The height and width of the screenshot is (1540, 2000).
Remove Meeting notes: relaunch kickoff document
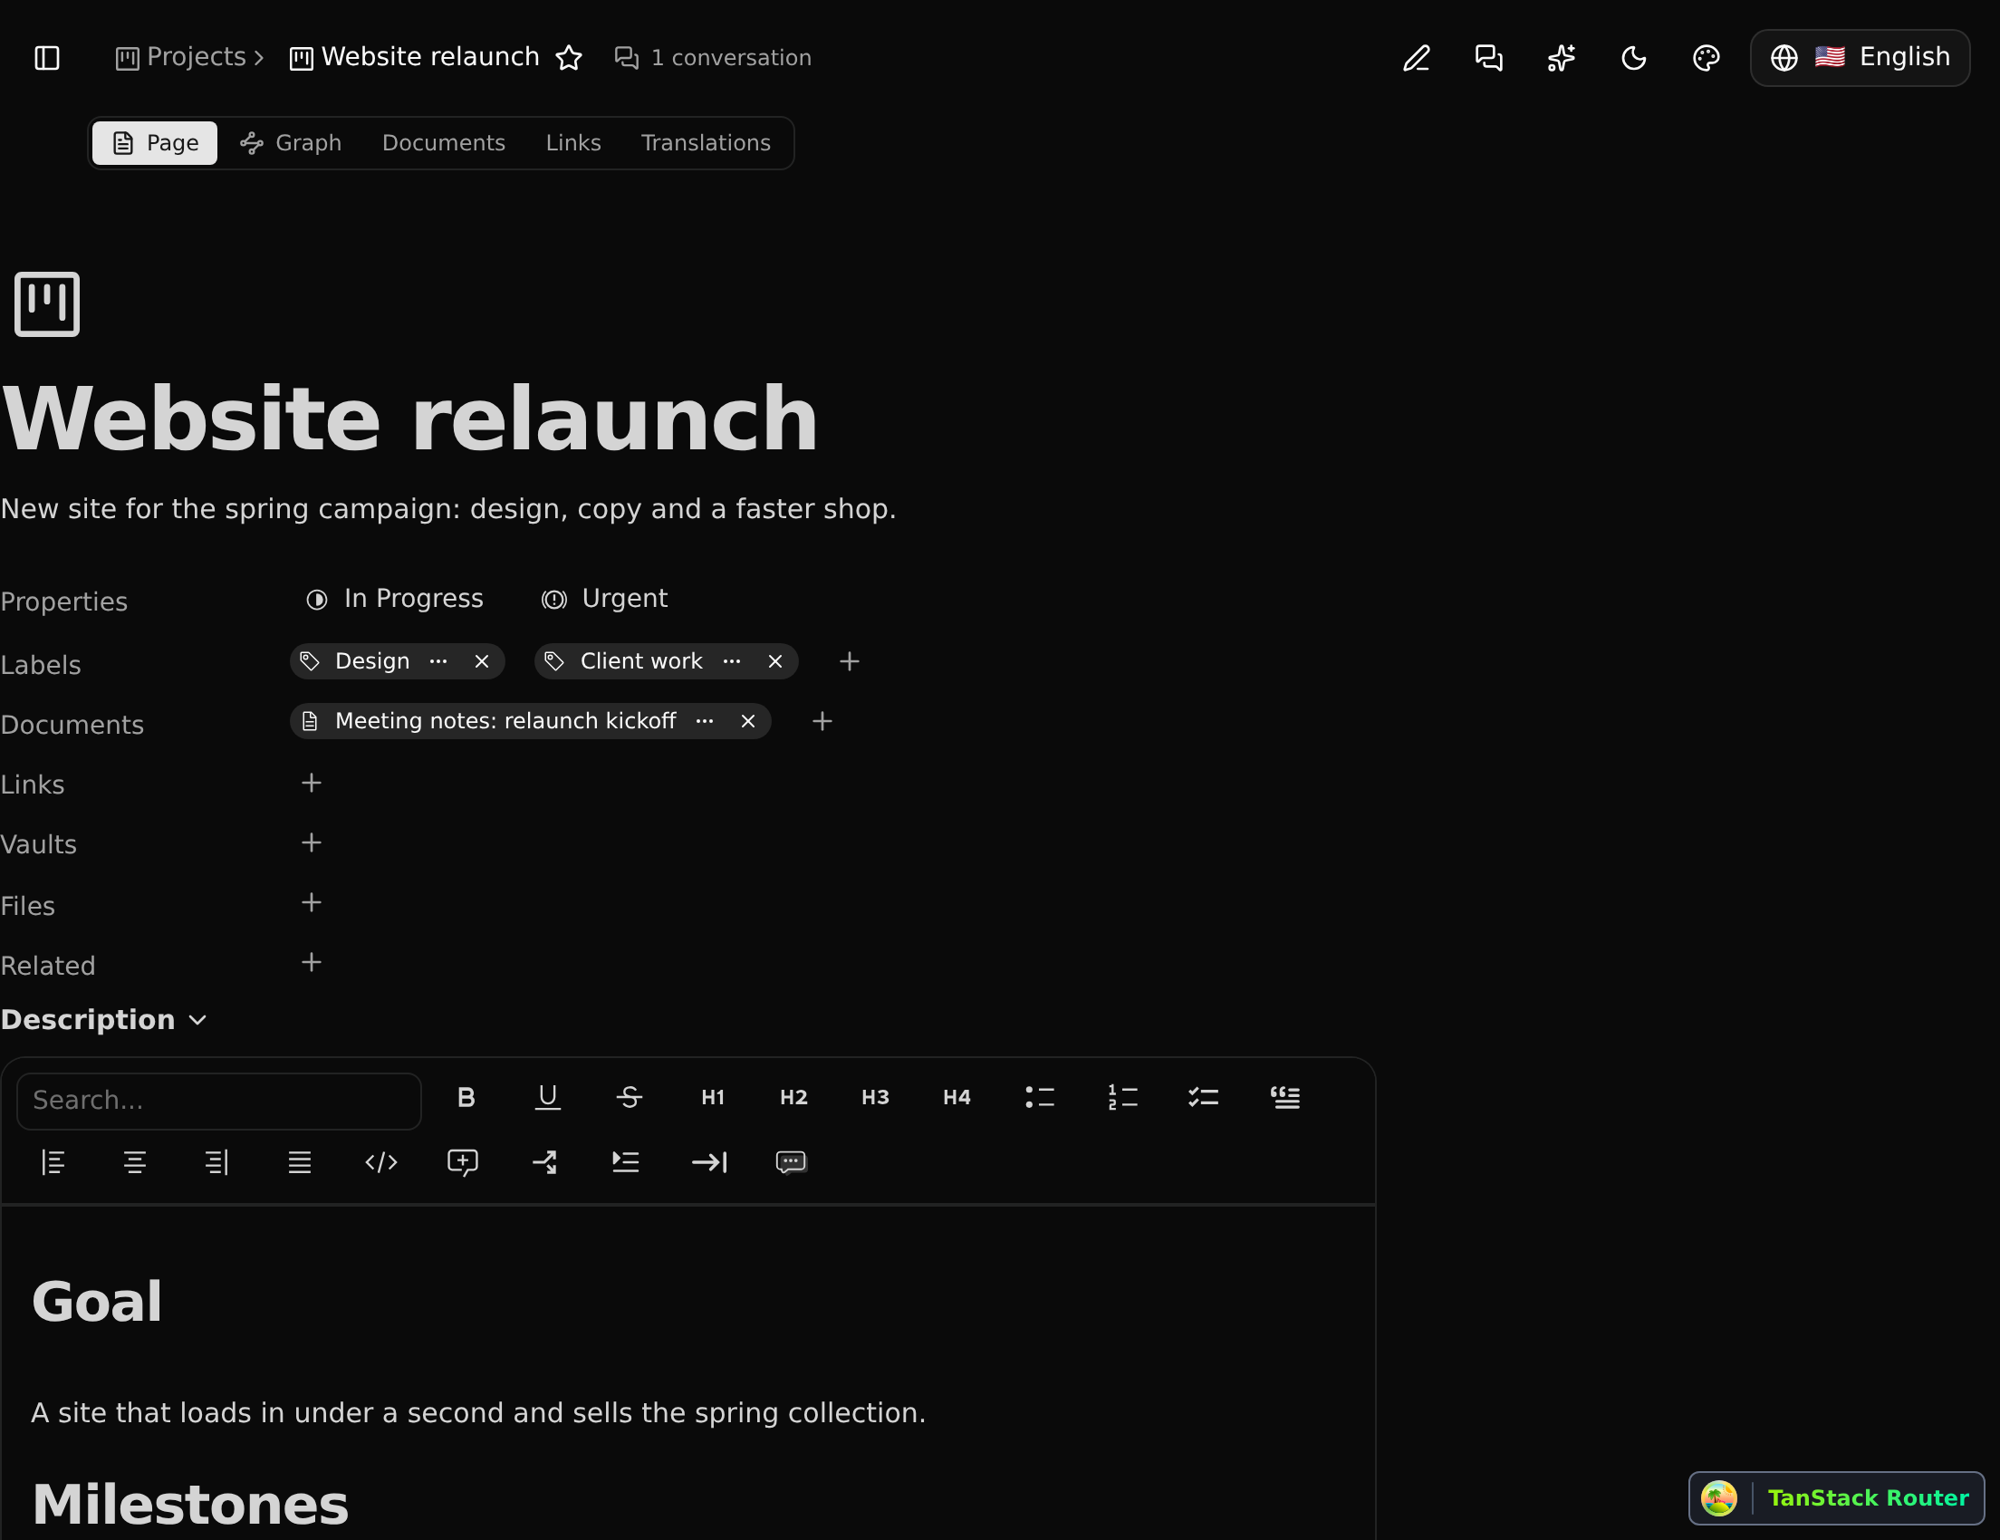coord(748,721)
